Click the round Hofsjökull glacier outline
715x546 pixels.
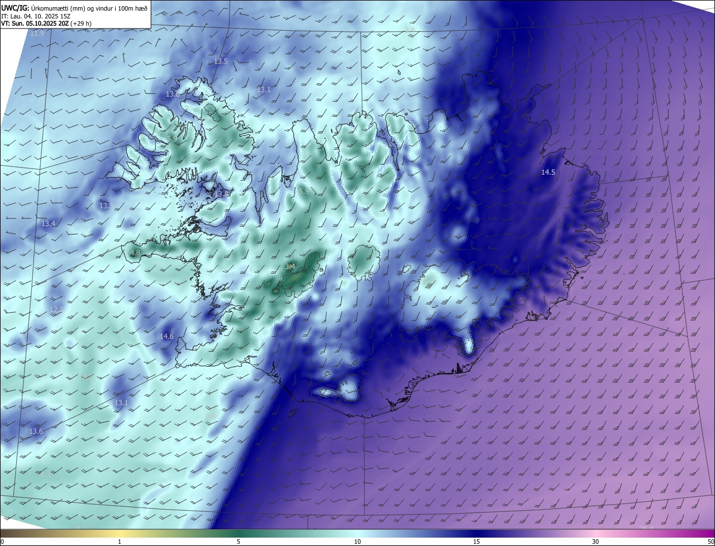coord(364,262)
